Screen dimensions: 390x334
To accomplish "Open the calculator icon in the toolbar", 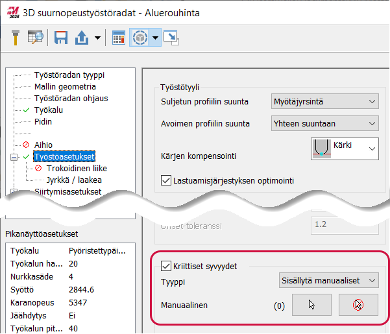I will click(x=118, y=38).
